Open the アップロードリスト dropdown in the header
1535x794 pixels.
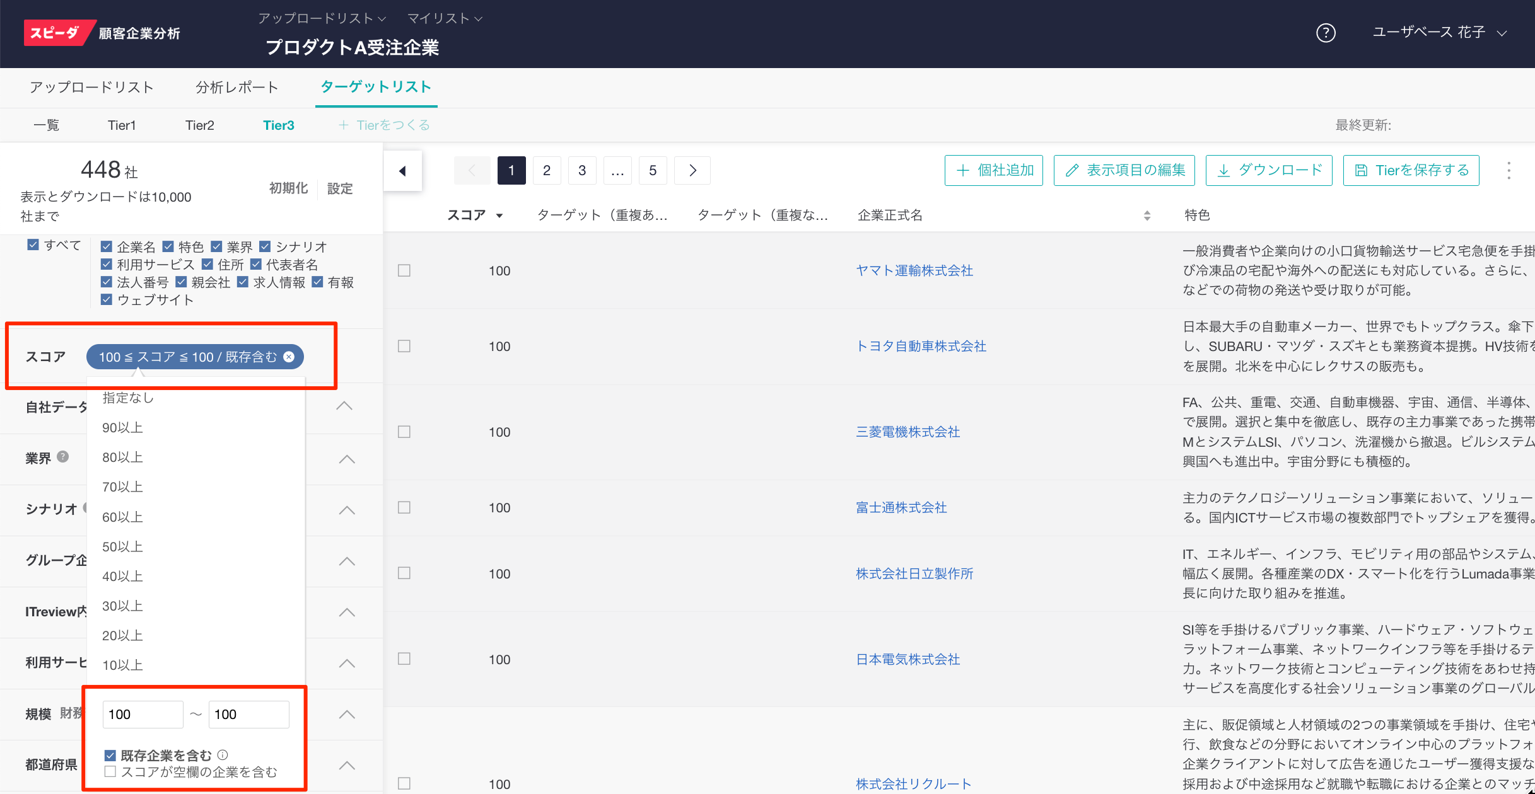[322, 18]
